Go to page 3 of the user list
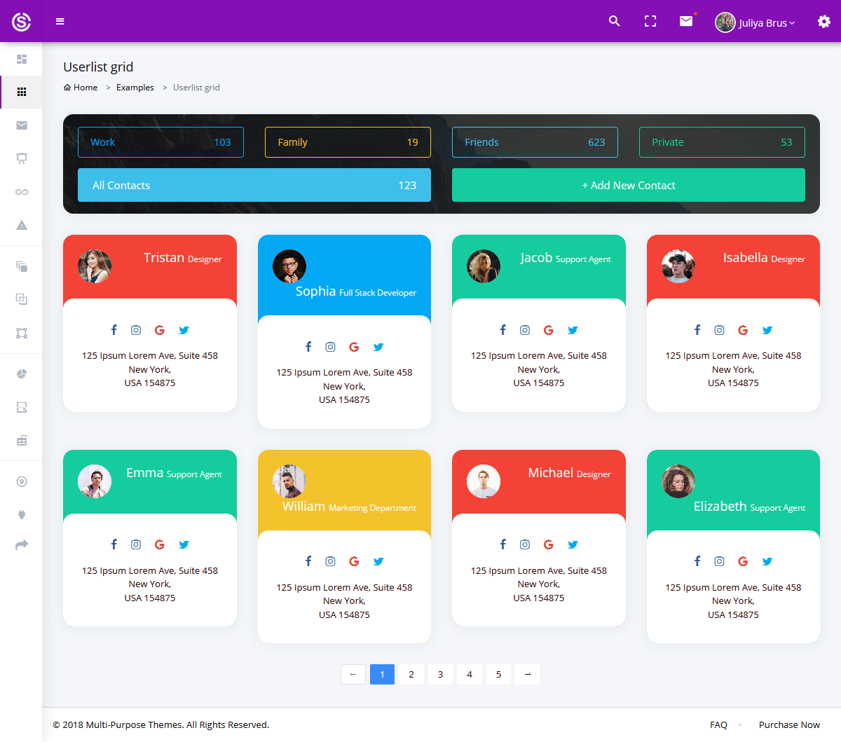This screenshot has width=841, height=742. tap(440, 674)
